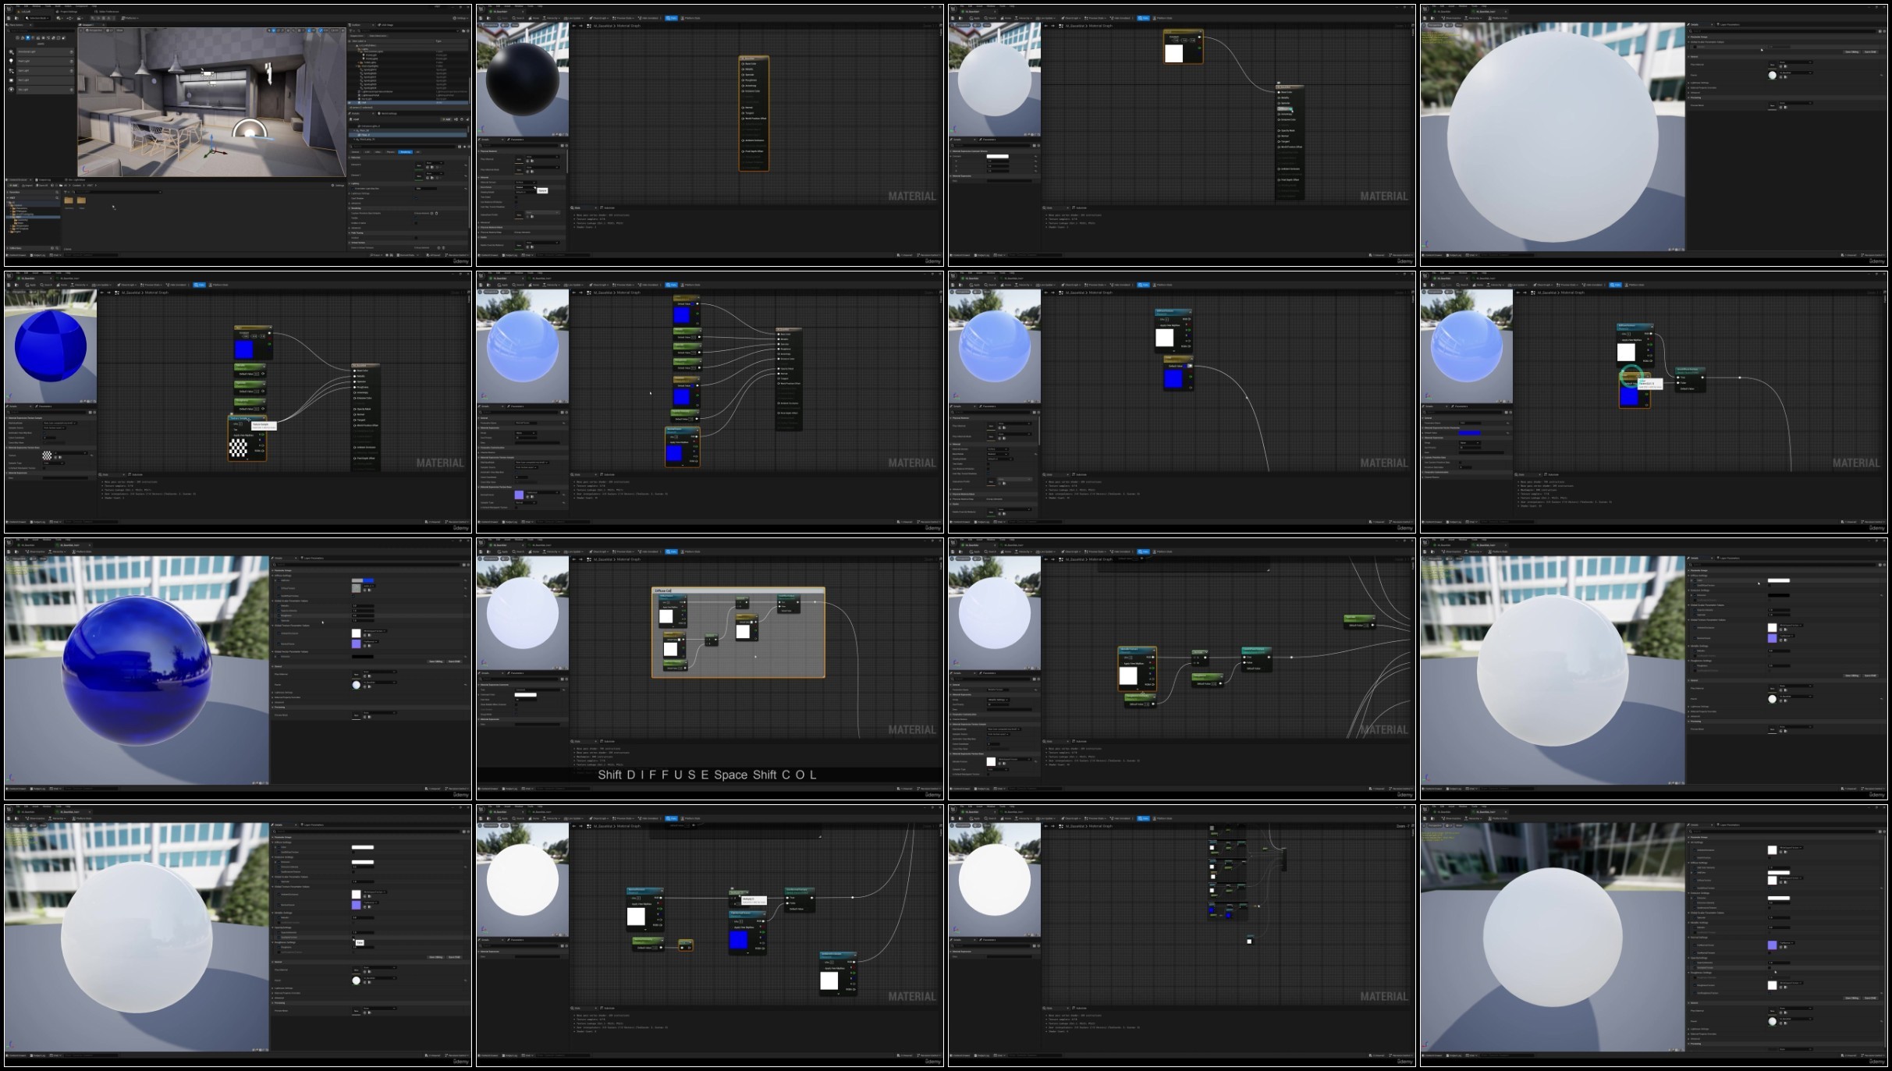
Task: Open Material Domain dropdown in black-sphere frame
Action: 525,182
